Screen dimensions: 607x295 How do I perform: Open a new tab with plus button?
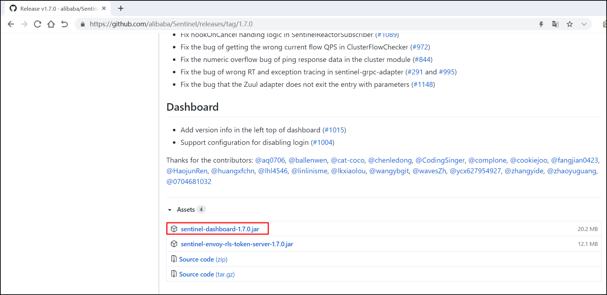point(121,8)
